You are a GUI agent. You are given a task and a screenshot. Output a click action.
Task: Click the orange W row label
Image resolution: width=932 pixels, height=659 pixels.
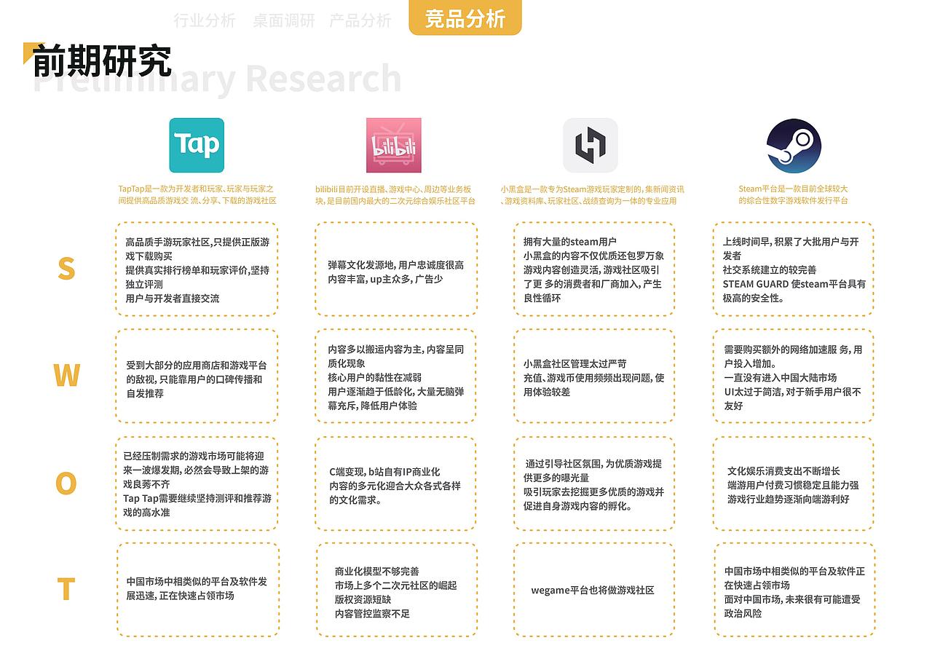pyautogui.click(x=66, y=376)
